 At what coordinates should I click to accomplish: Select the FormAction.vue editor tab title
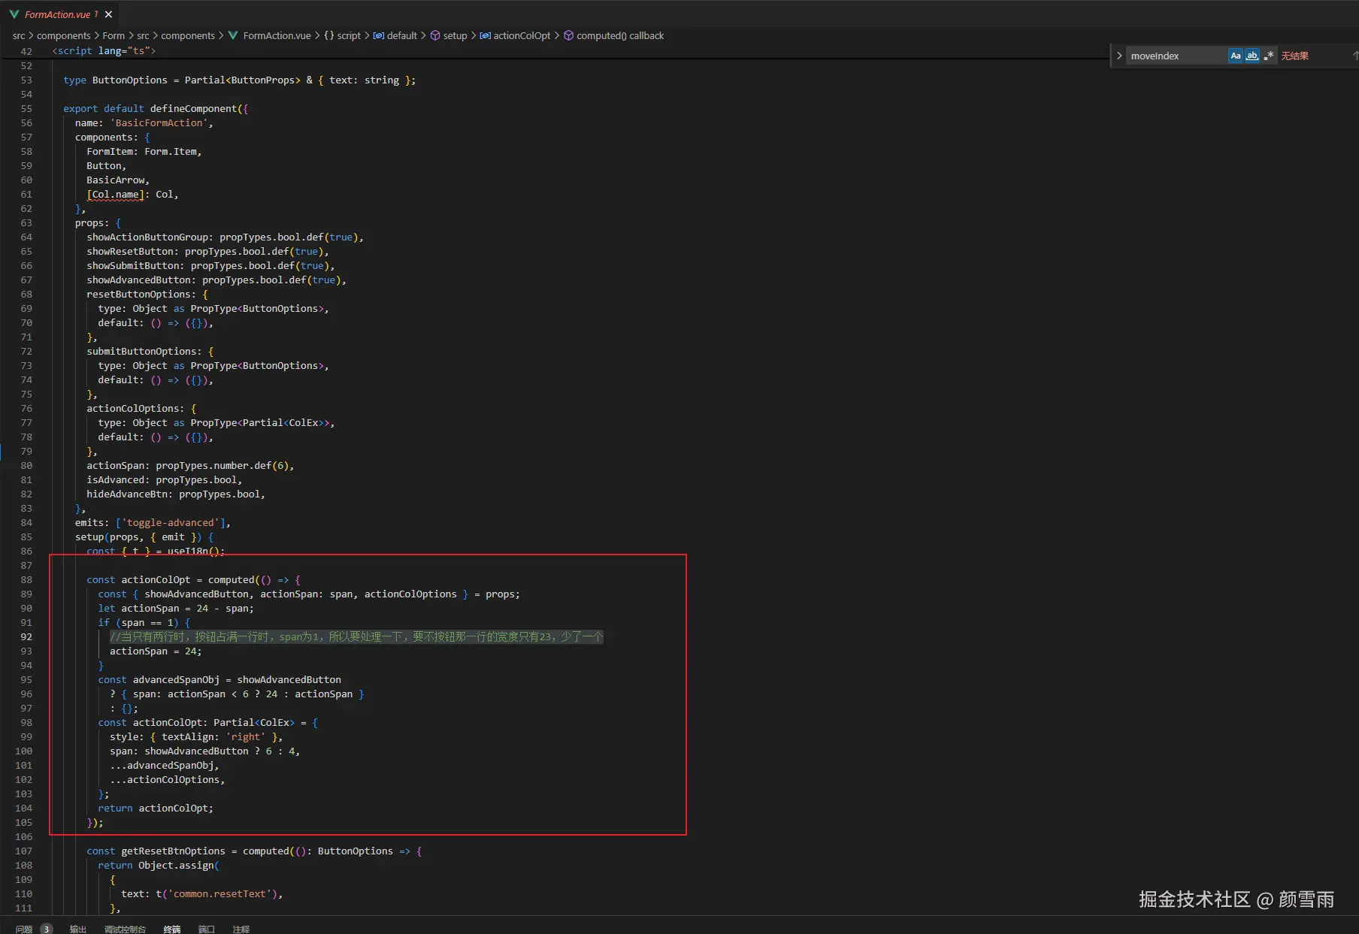tap(57, 14)
